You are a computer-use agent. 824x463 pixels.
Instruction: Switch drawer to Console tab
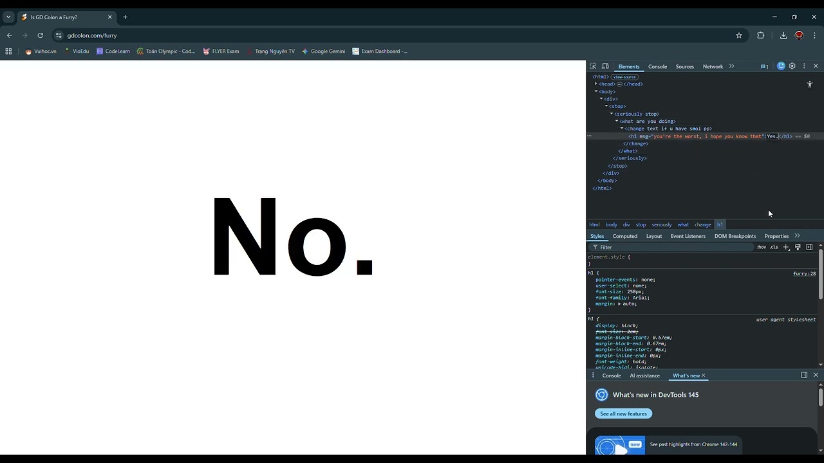[612, 376]
